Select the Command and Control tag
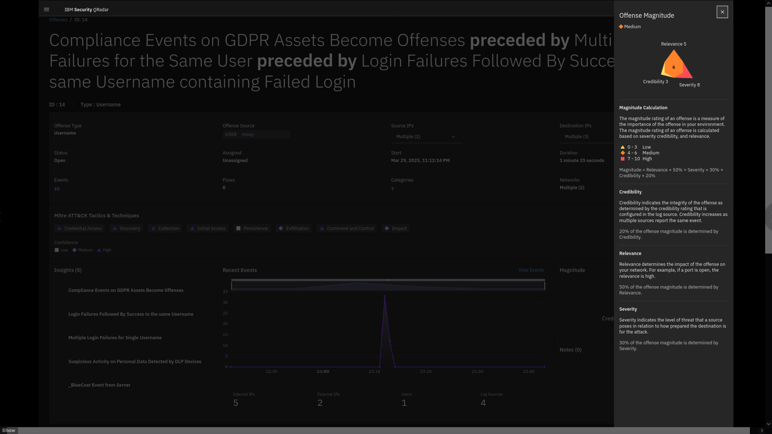Viewport: 772px width, 434px height. [347, 228]
